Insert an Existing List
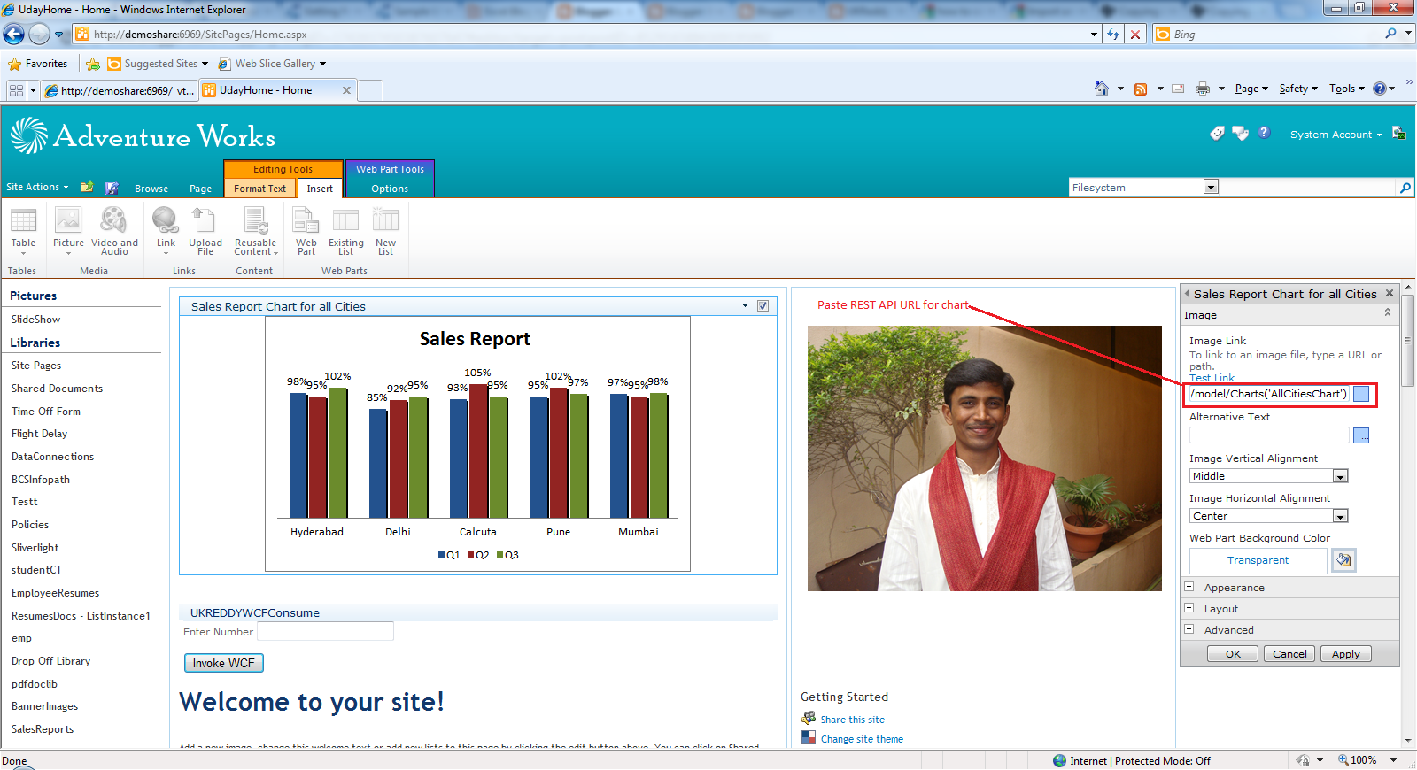 [x=345, y=231]
